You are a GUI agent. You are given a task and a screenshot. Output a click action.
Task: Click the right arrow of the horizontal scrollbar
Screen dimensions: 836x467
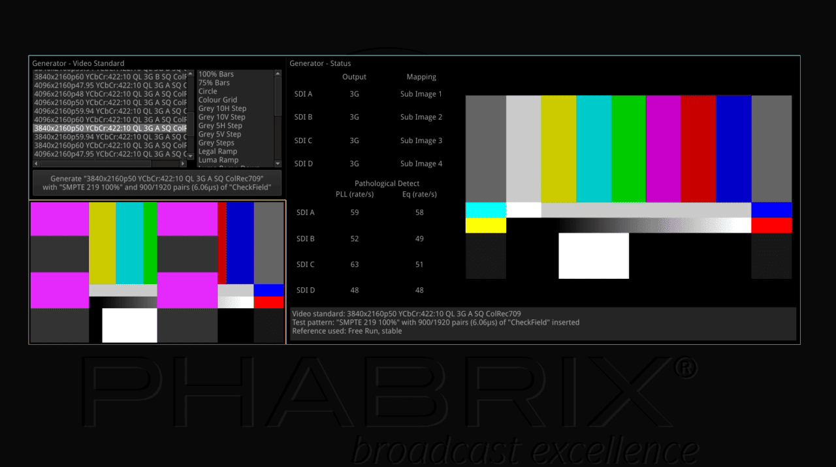coord(184,163)
